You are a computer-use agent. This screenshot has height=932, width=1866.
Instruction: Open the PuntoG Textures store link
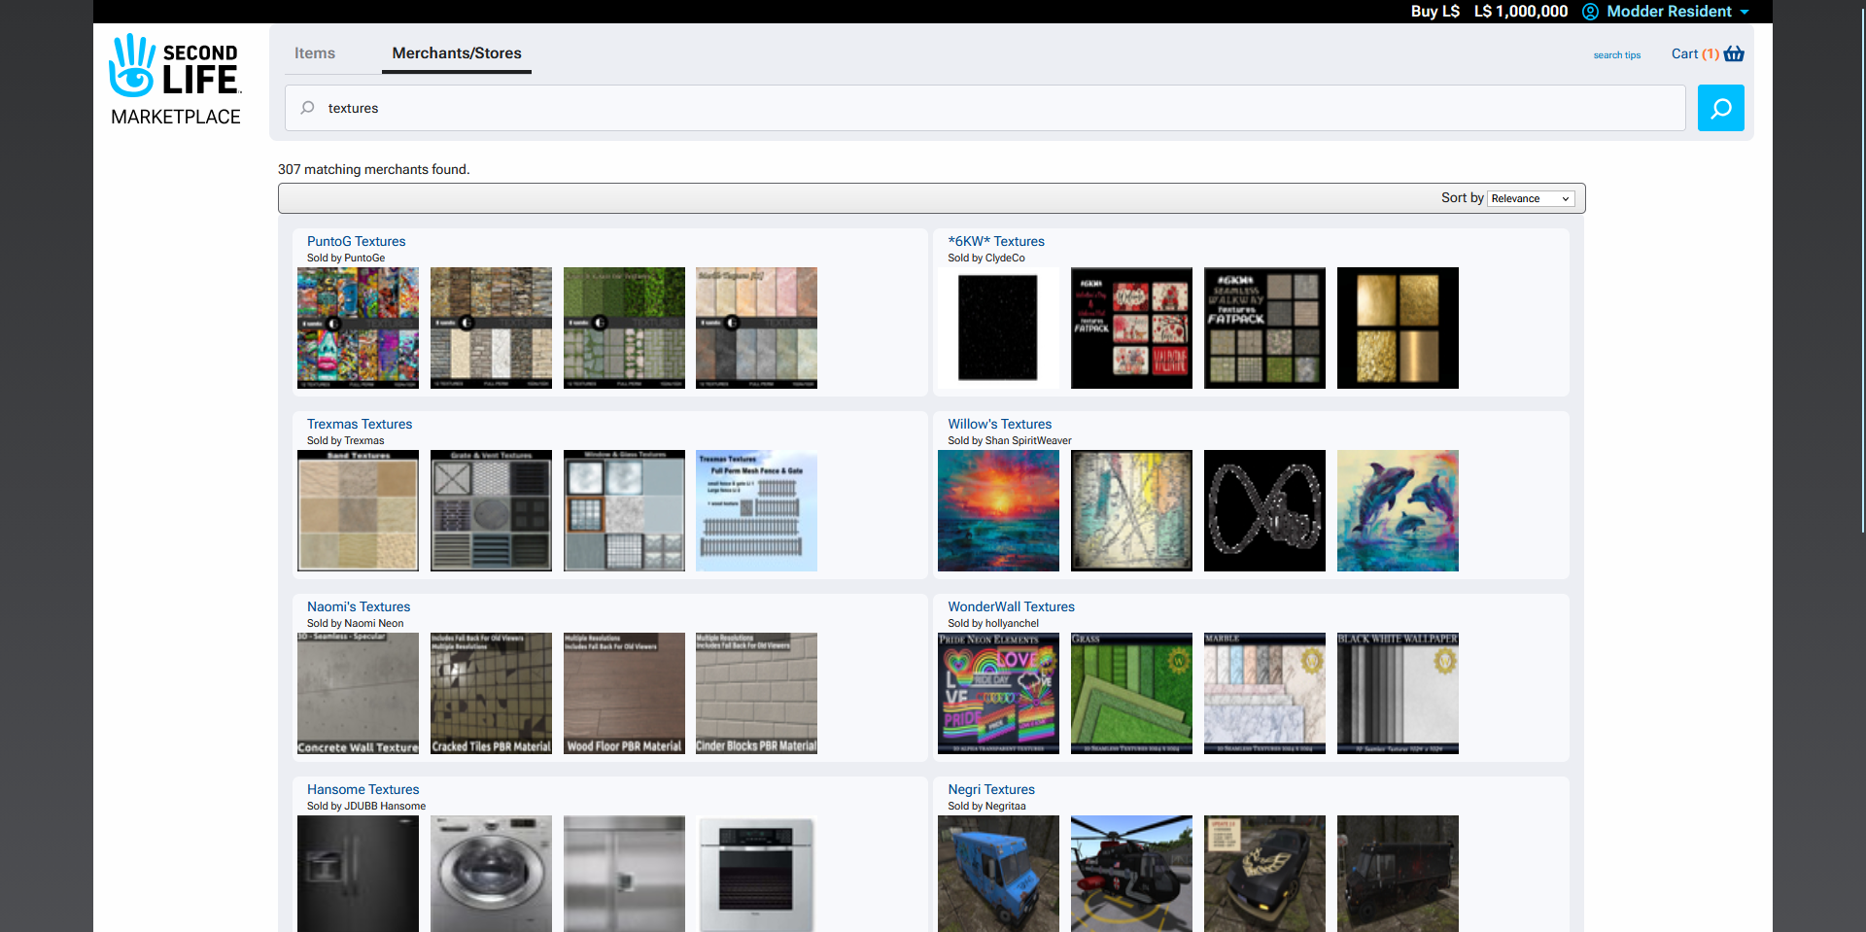point(356,241)
